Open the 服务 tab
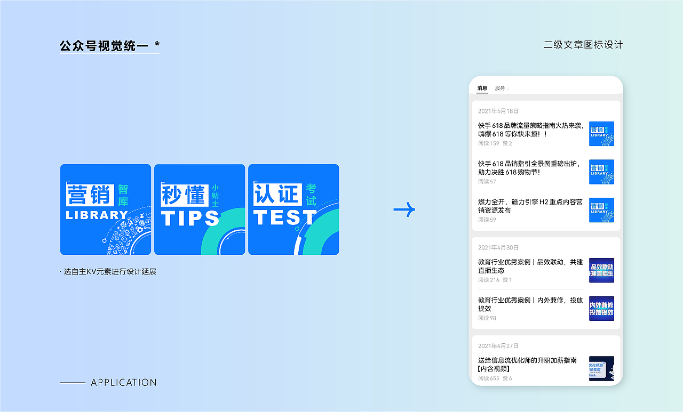The image size is (683, 412). pos(500,88)
